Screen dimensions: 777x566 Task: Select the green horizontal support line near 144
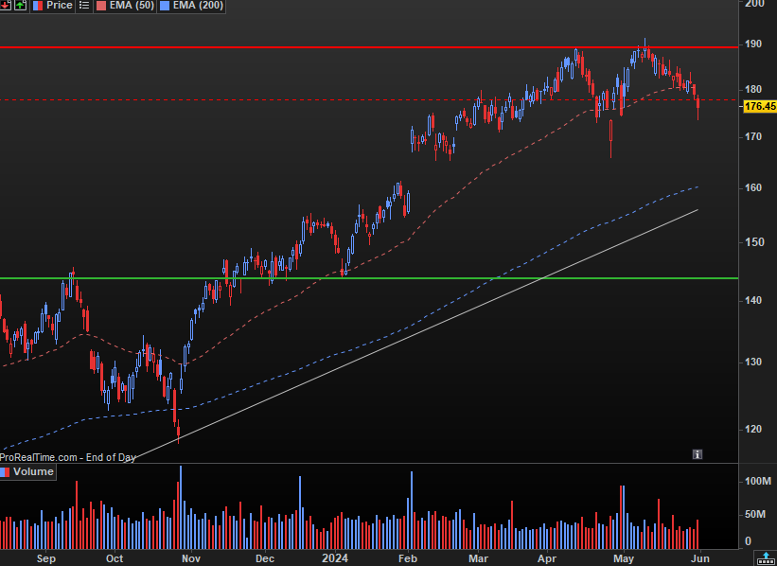(x=369, y=278)
